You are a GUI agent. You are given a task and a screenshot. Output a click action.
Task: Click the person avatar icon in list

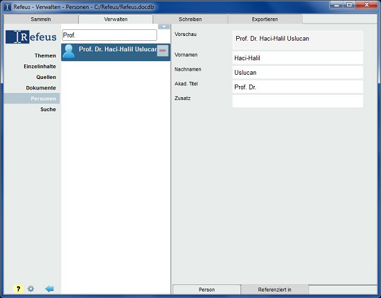pos(69,51)
